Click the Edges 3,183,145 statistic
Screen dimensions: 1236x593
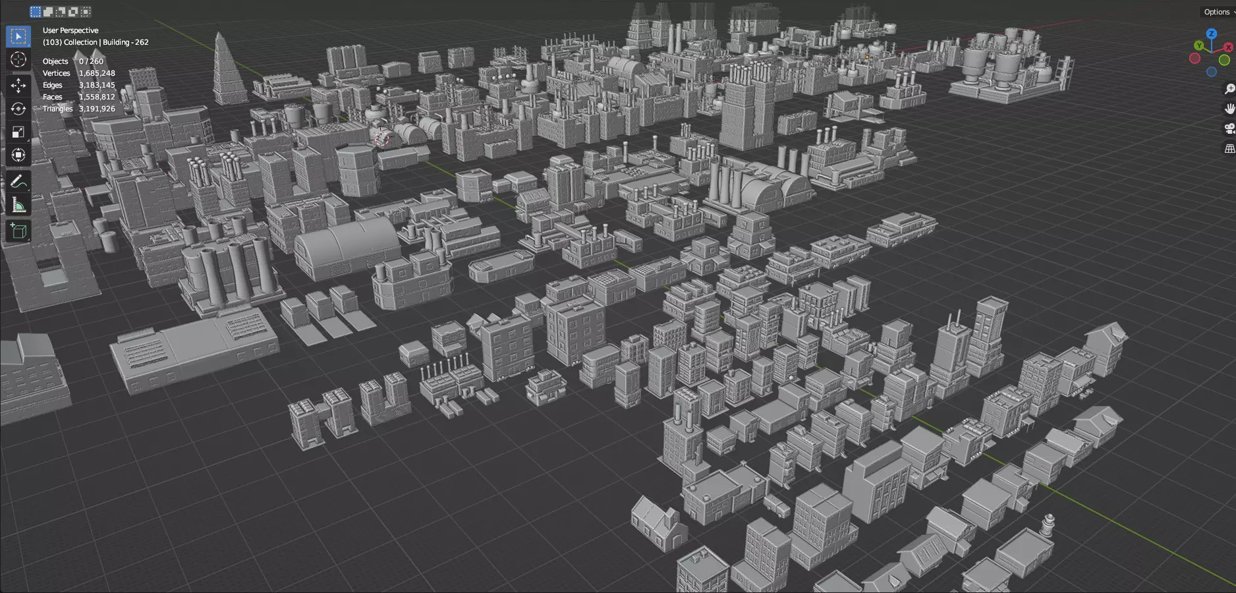coord(79,85)
